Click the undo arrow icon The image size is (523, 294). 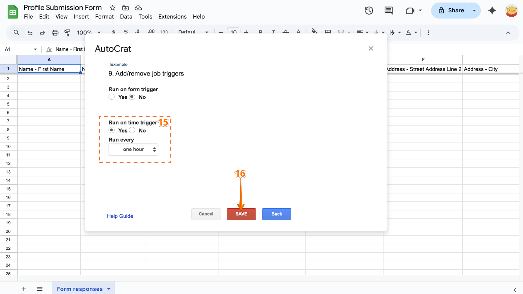coord(30,33)
